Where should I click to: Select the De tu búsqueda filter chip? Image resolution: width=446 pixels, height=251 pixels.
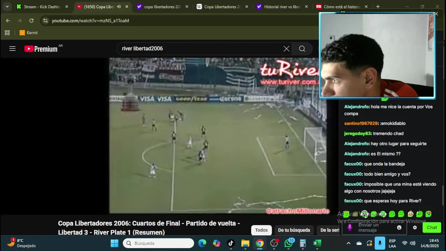(x=294, y=230)
